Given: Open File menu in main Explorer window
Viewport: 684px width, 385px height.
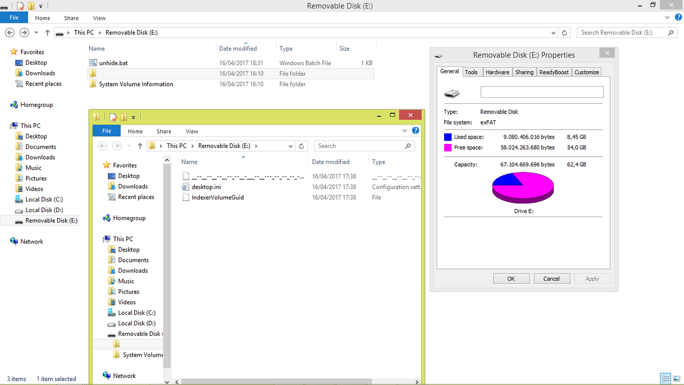Looking at the screenshot, I should 14,18.
